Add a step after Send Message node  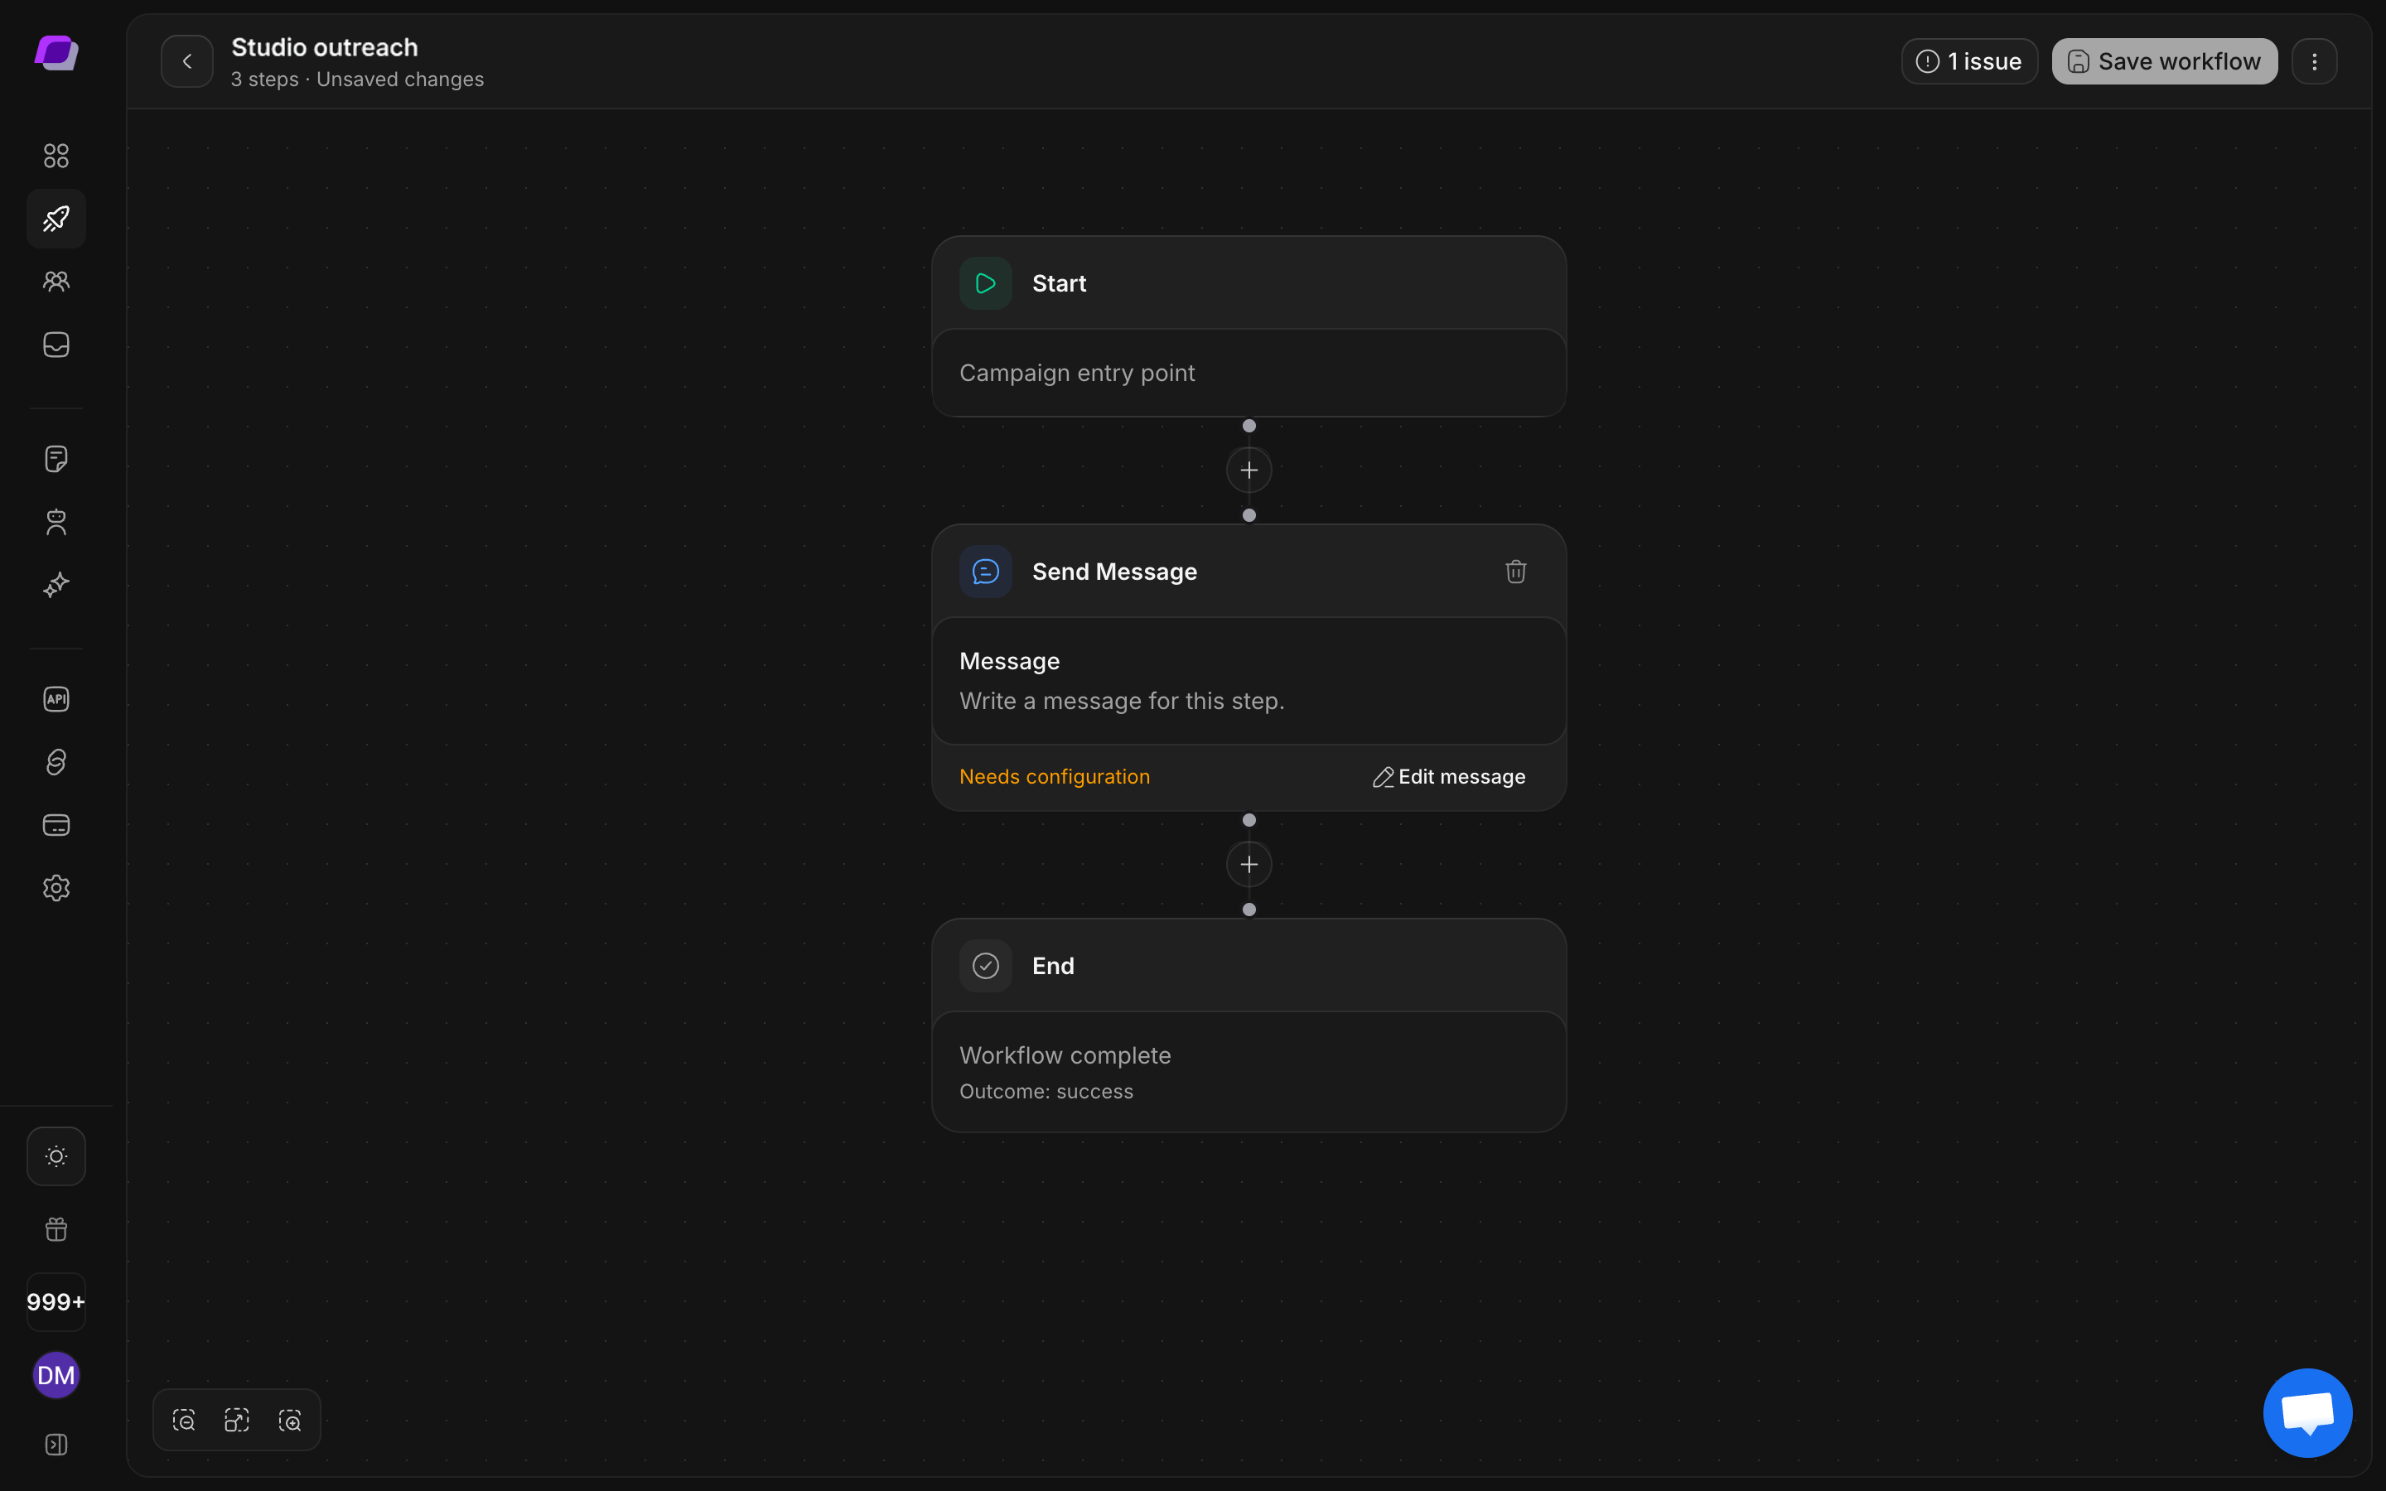1249,865
